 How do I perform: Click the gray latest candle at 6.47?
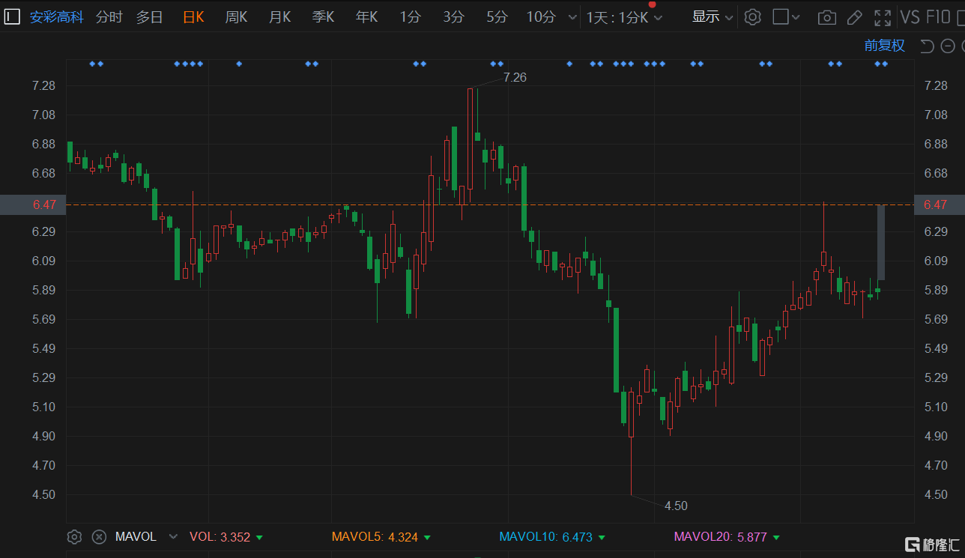[x=881, y=242]
